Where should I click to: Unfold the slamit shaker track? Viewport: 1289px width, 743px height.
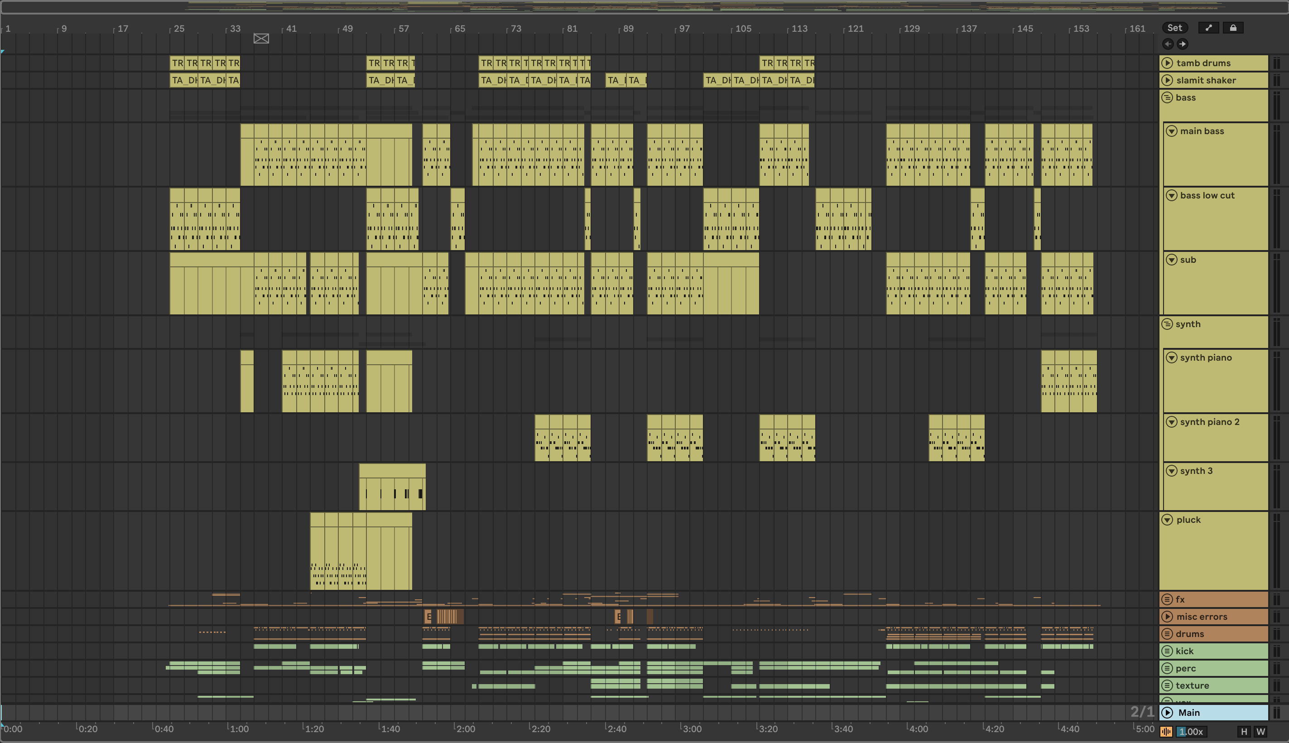pyautogui.click(x=1167, y=80)
